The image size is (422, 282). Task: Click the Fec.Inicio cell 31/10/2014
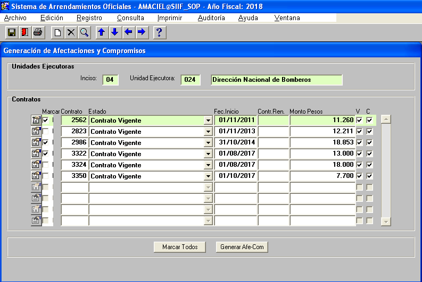[x=236, y=143]
